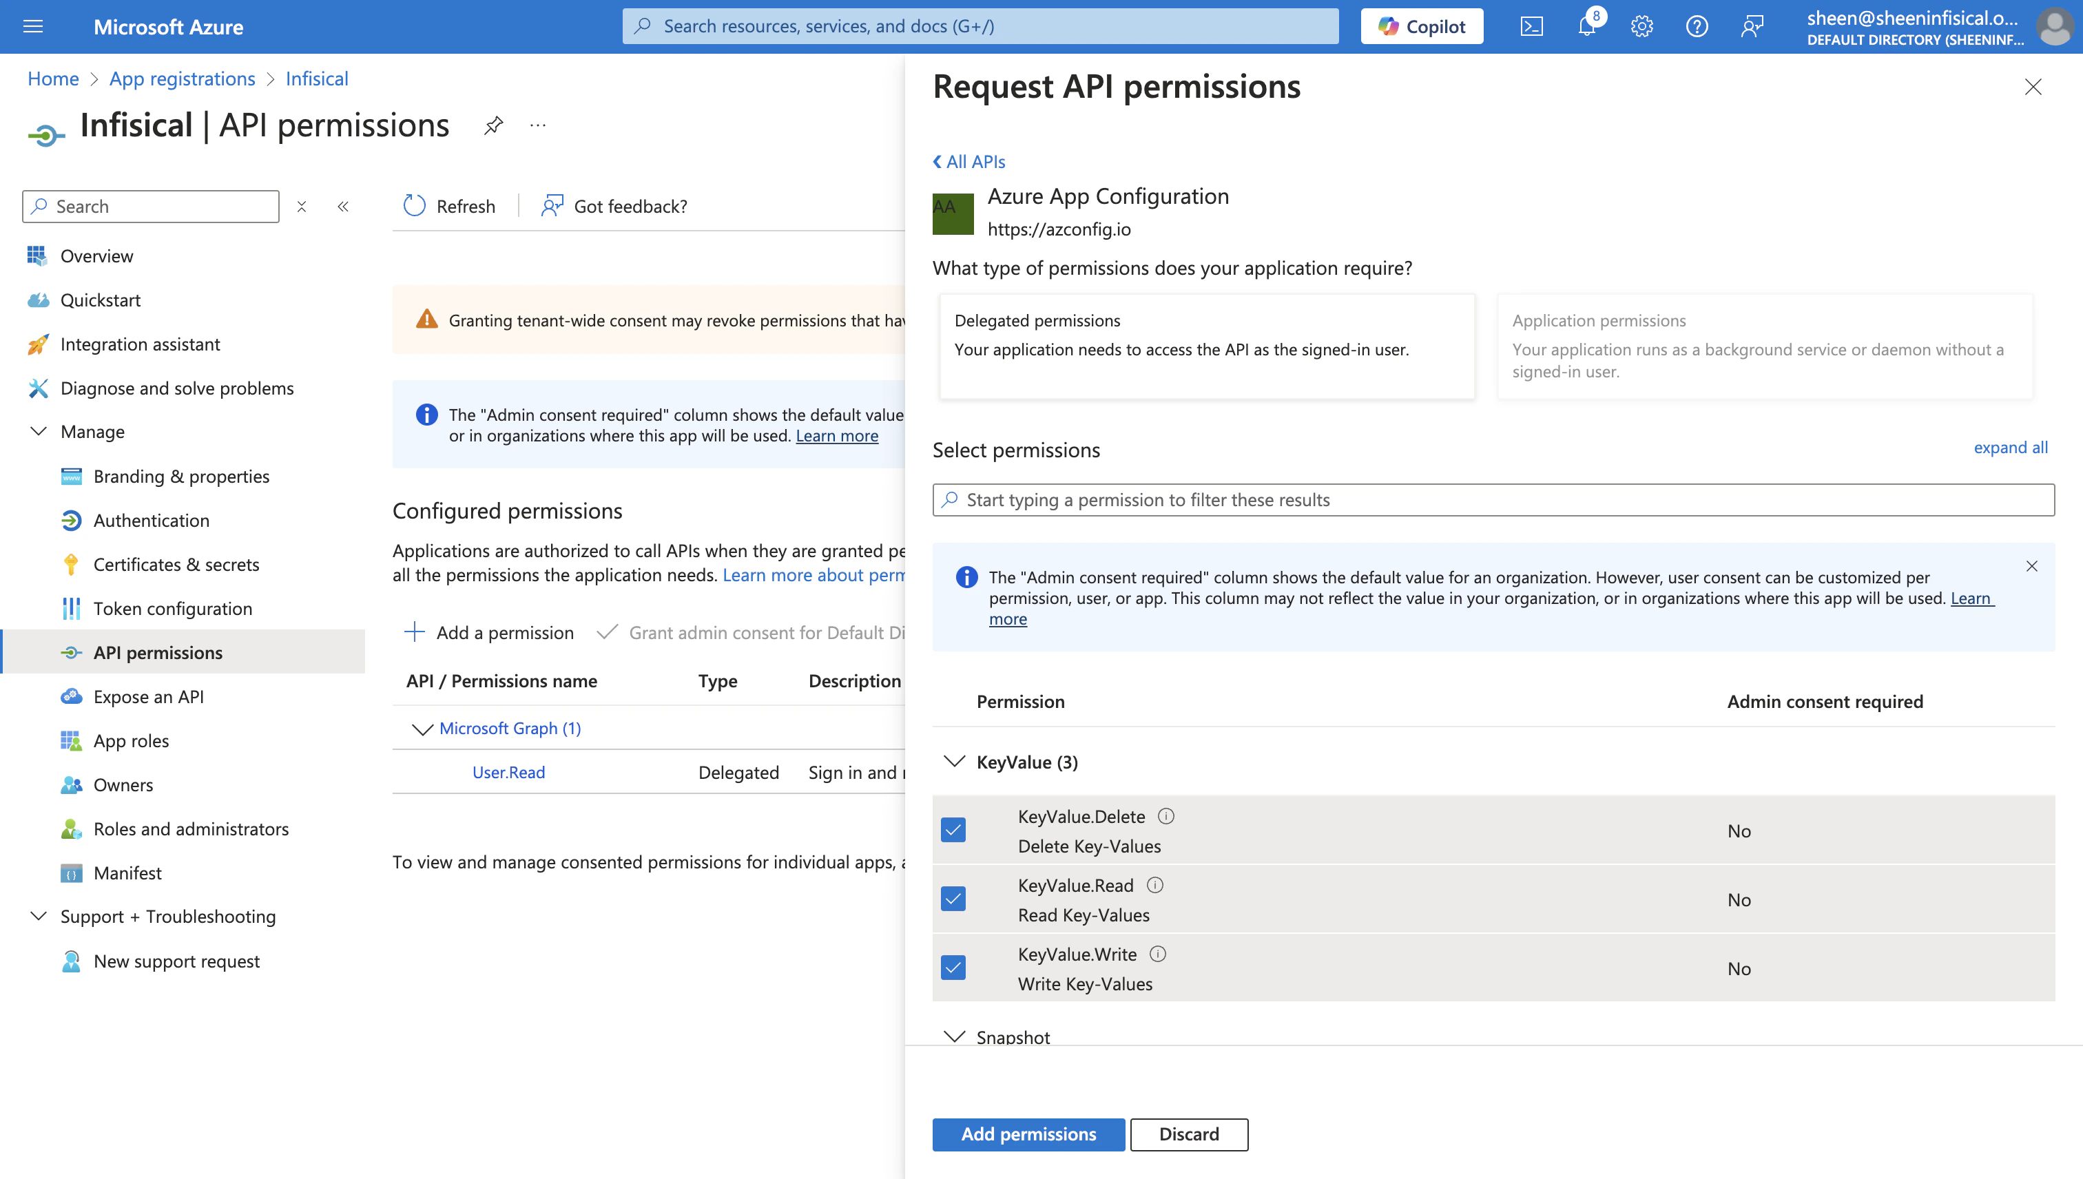Show info for KeyValue.Write permission
Screen dimensions: 2083x1179
coord(1158,954)
